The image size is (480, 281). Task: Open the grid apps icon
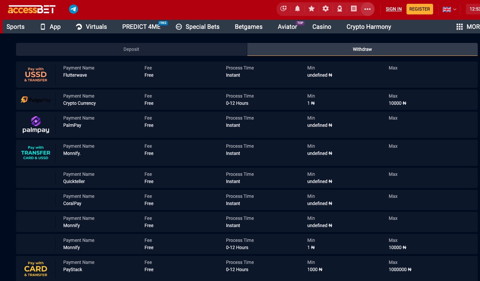[x=459, y=27]
